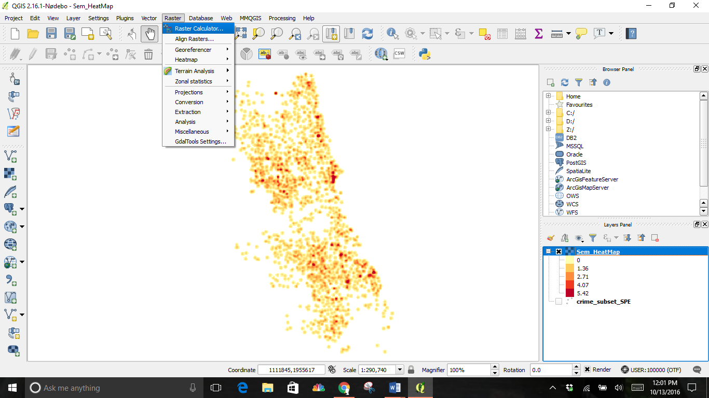This screenshot has height=398, width=709.
Task: Expand the Home folder in Browser Panel
Action: coord(548,96)
